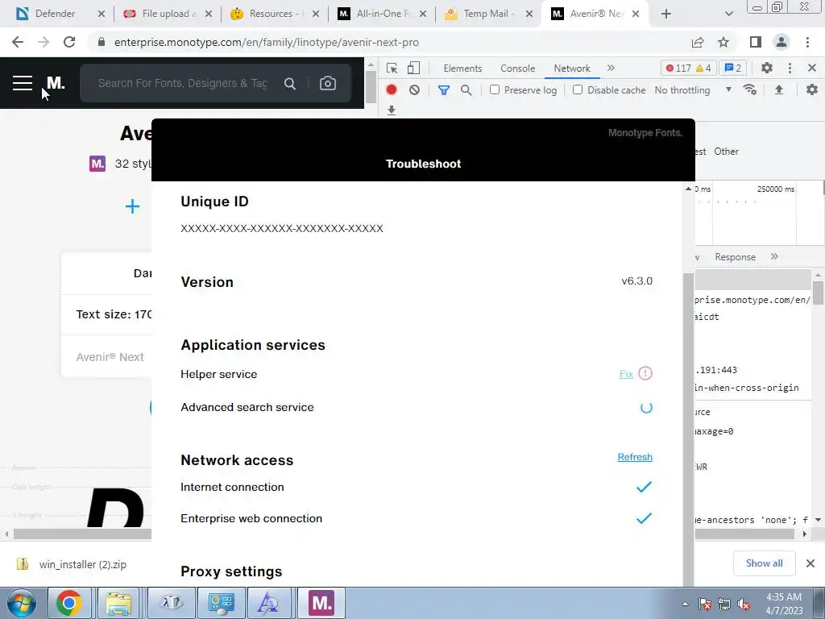
Task: Switch to Defender browser tab
Action: (x=60, y=14)
